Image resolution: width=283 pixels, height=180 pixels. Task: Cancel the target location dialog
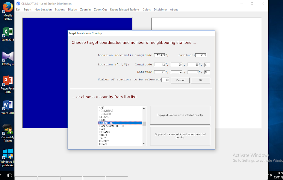click(x=180, y=80)
